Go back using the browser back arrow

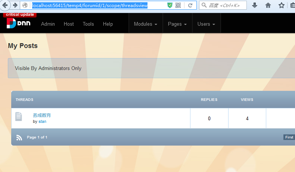[x=5, y=5]
